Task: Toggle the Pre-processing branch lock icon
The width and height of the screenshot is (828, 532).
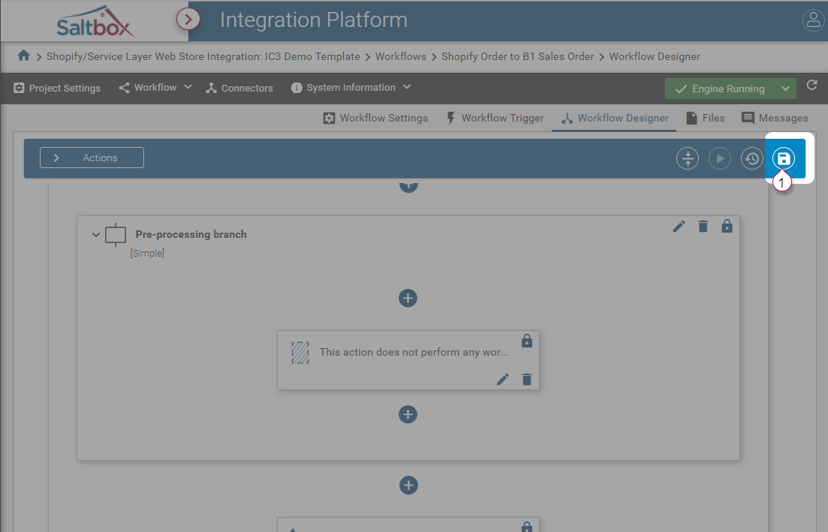Action: (x=727, y=226)
